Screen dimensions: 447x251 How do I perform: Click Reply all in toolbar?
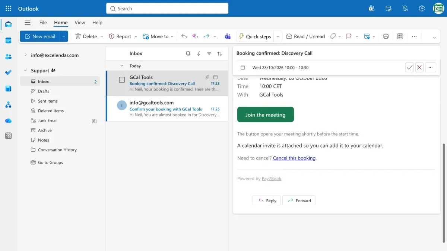[195, 36]
